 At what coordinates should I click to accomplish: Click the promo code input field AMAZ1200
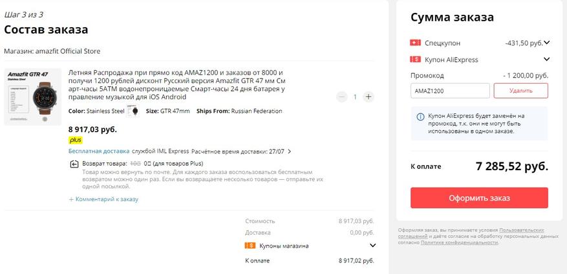[x=450, y=91]
